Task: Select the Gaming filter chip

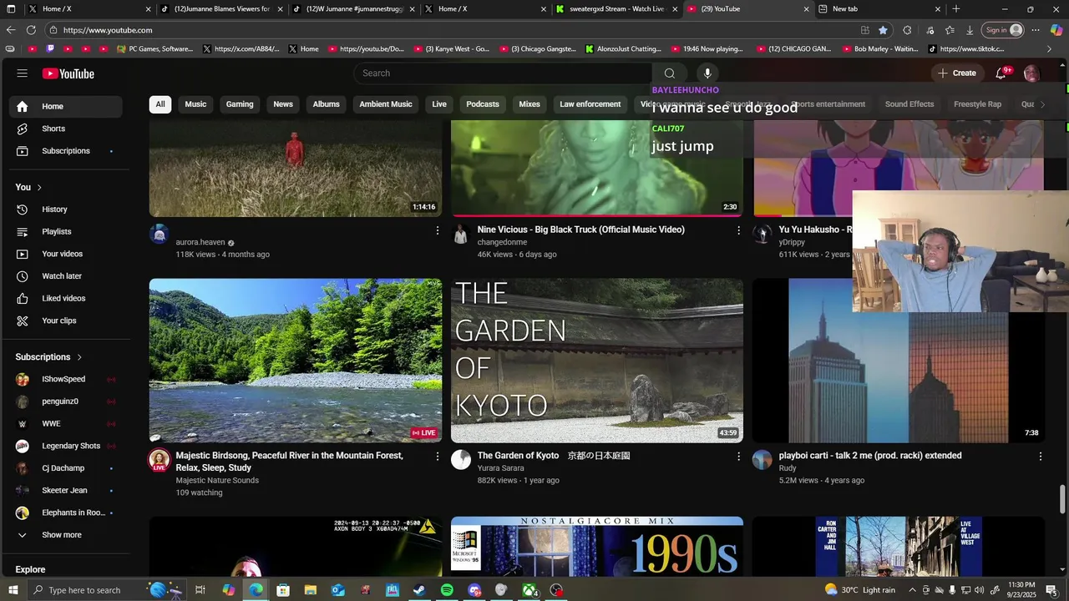Action: click(240, 104)
